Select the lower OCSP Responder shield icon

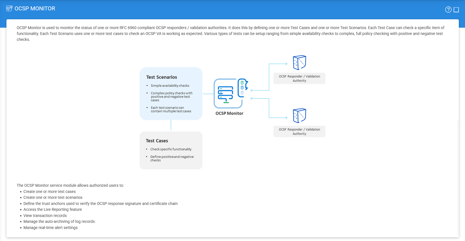click(299, 115)
